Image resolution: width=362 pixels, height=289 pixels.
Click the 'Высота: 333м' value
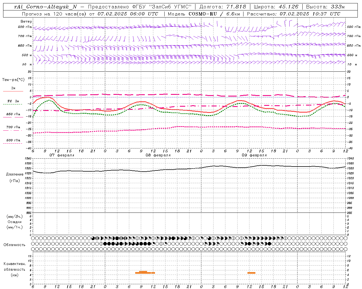tap(326, 7)
